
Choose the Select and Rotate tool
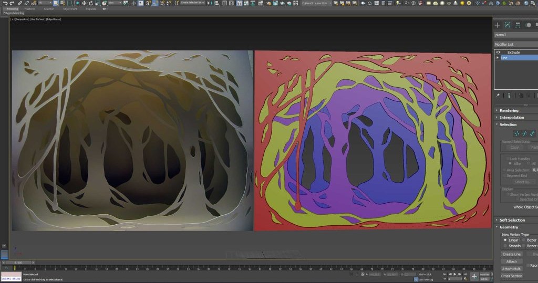click(x=91, y=3)
